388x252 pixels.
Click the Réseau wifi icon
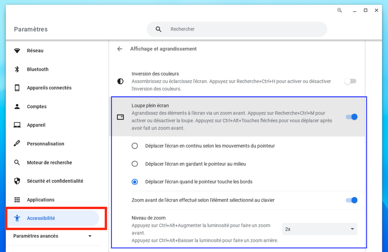pos(17,51)
